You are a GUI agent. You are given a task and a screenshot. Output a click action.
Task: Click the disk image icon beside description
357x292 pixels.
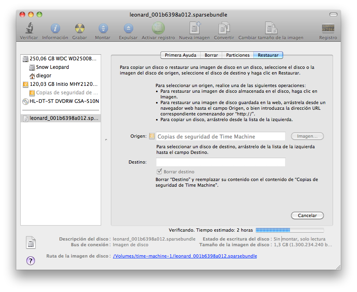coord(31,243)
